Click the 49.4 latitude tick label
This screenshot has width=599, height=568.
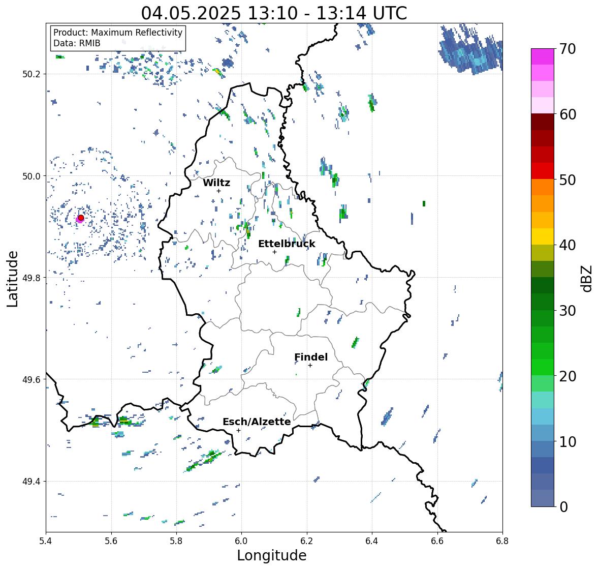(x=31, y=482)
